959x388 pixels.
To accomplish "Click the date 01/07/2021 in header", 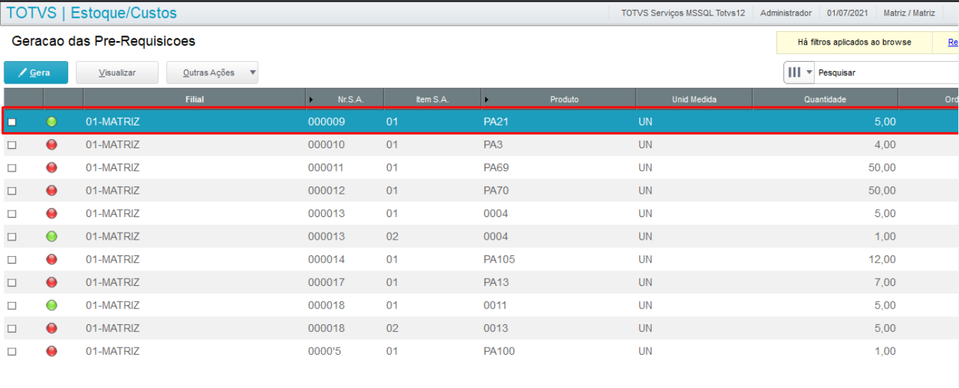I will (847, 13).
